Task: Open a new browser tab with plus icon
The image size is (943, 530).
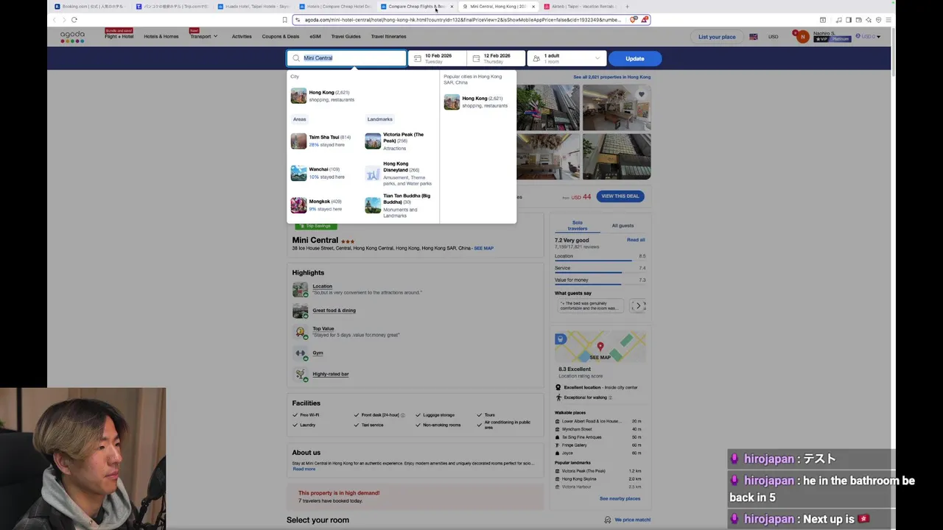Action: coord(627,7)
